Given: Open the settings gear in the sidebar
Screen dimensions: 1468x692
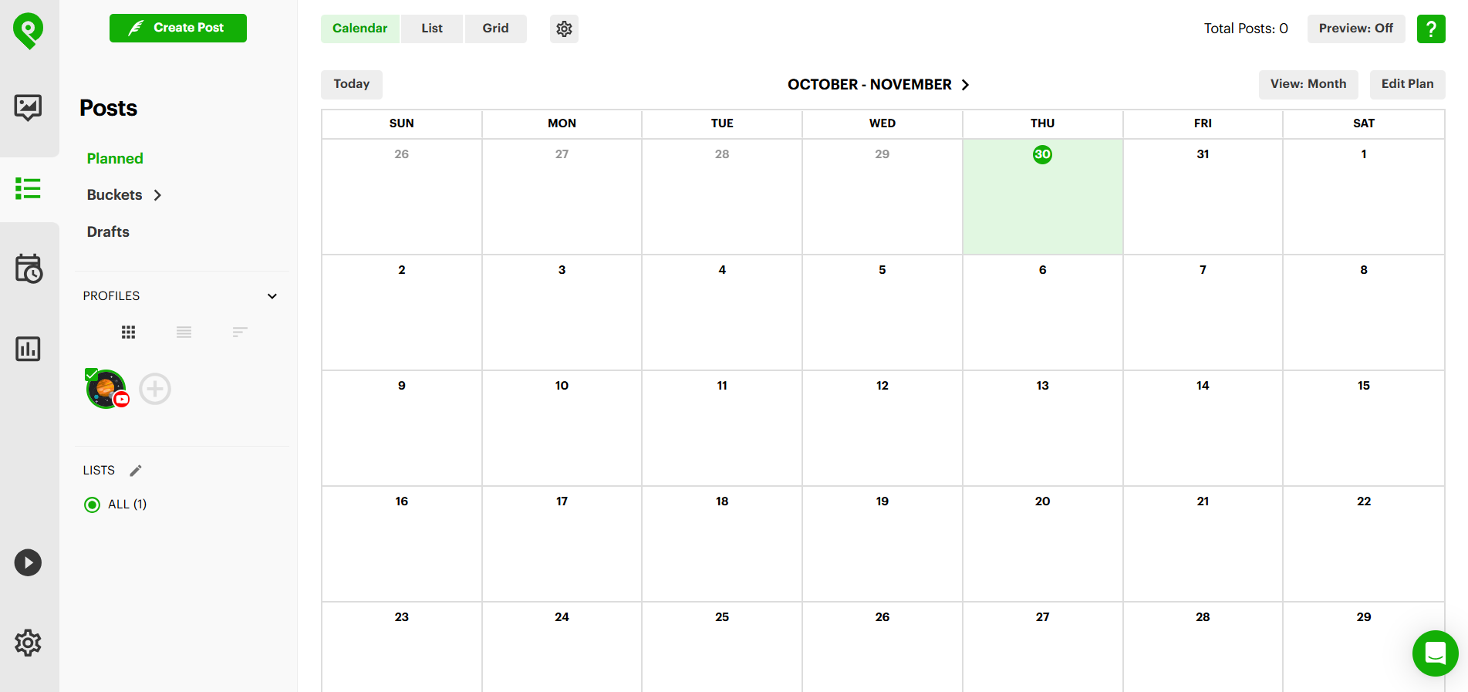Looking at the screenshot, I should click(28, 643).
